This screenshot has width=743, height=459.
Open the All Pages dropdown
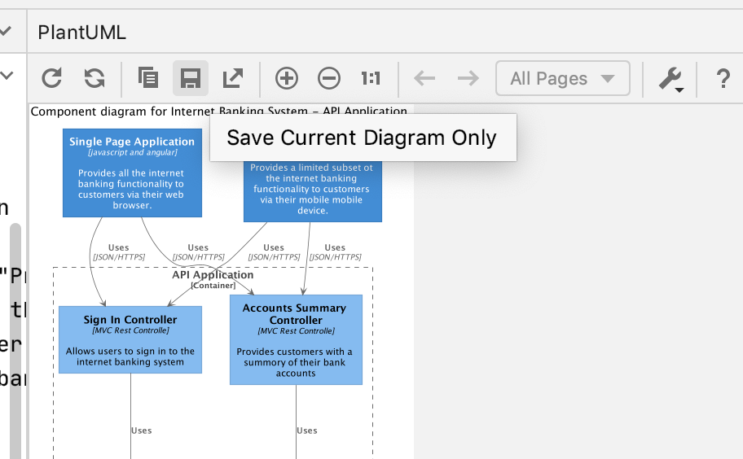(562, 78)
